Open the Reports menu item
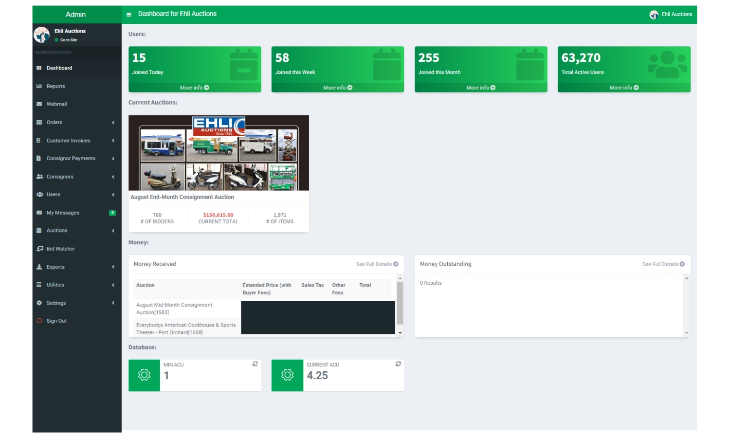This screenshot has width=730, height=438. [77, 86]
